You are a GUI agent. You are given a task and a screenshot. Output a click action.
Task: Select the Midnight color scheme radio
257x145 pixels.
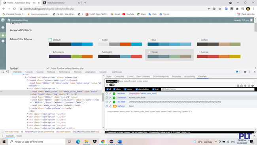pyautogui.click(x=100, y=52)
